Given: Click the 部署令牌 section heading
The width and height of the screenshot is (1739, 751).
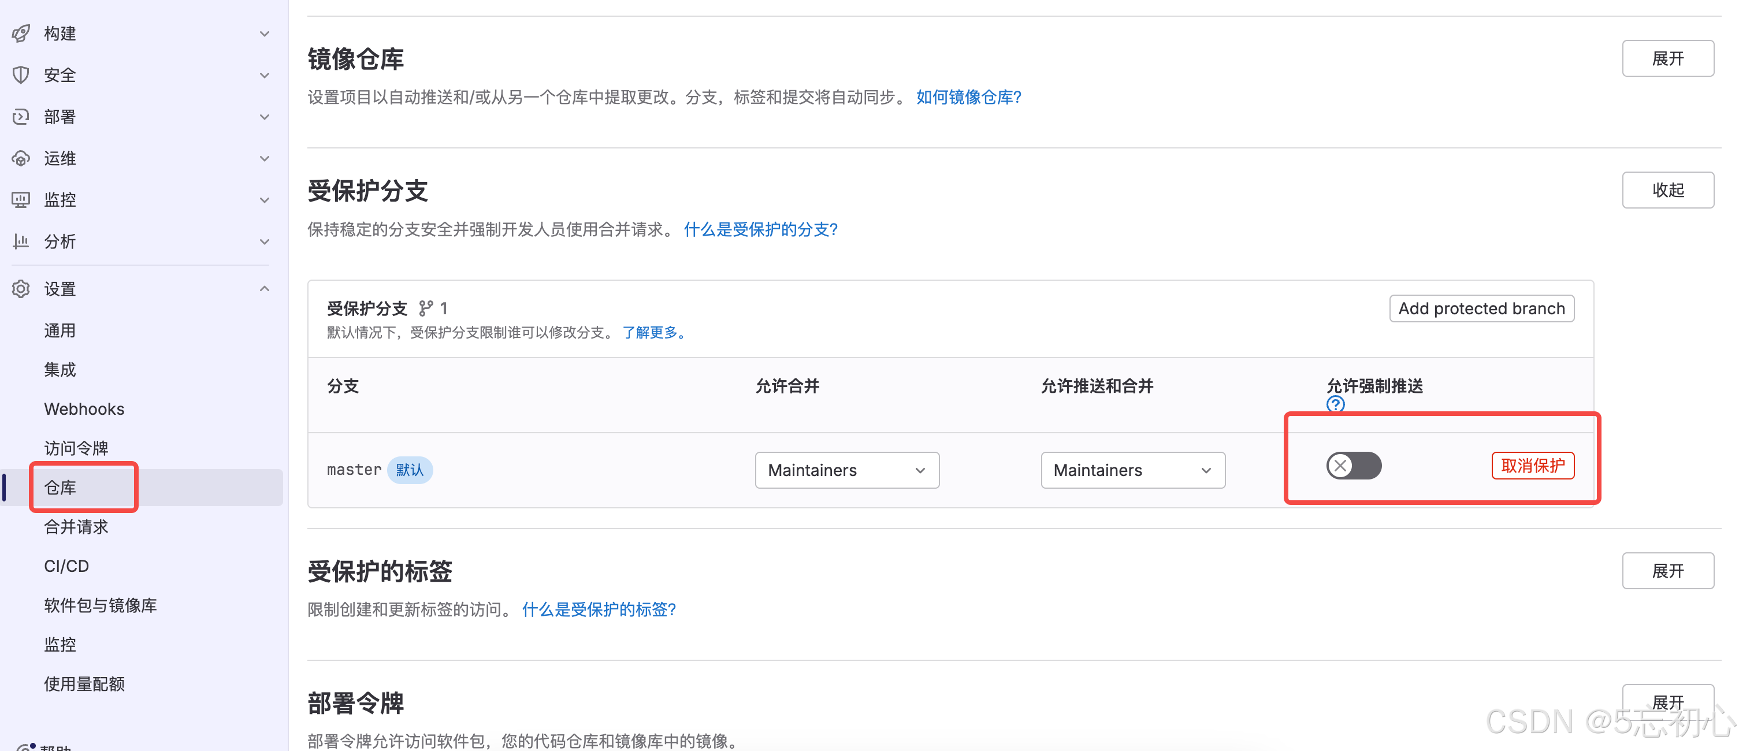Looking at the screenshot, I should pos(356,703).
